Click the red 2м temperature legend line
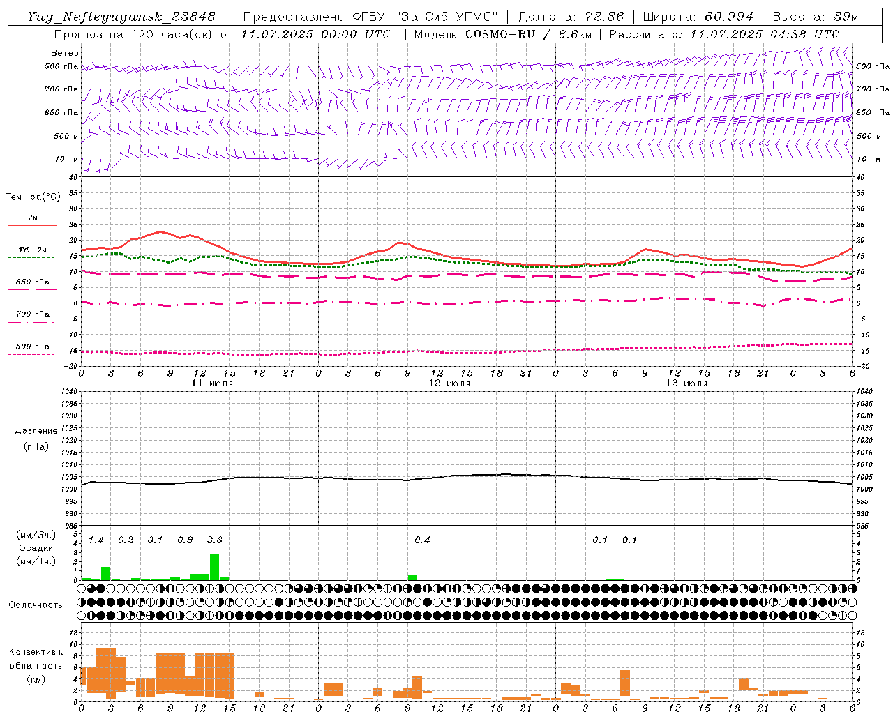The image size is (893, 714). pyautogui.click(x=32, y=226)
